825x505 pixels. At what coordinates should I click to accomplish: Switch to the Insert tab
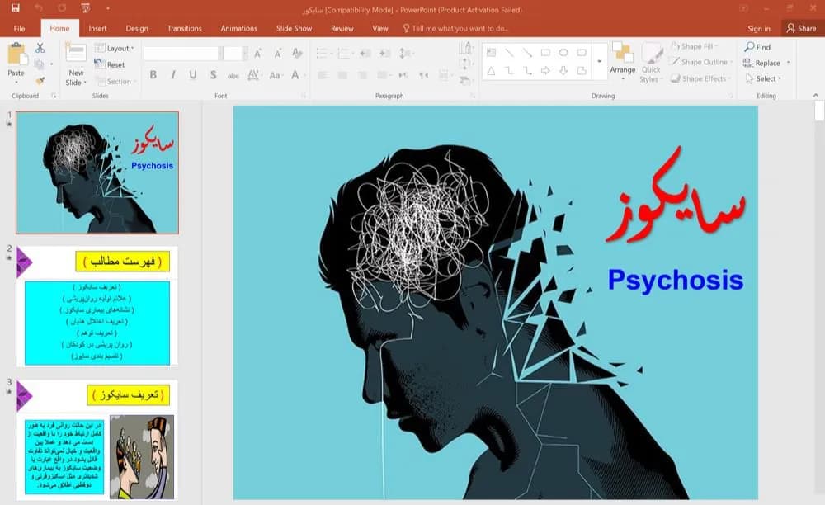97,28
